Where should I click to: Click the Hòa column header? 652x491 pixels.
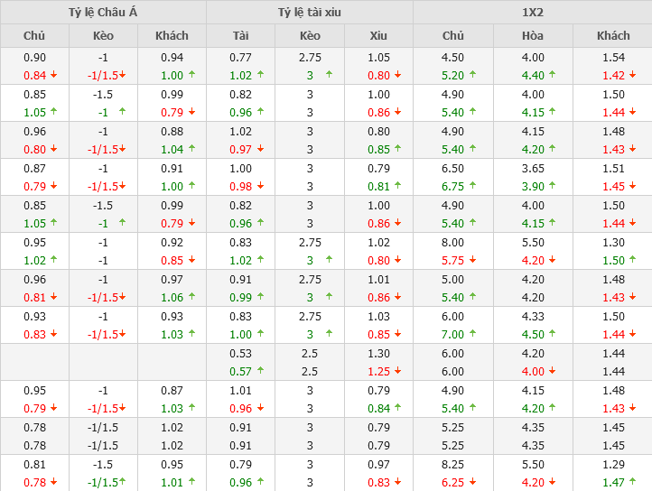pos(532,36)
